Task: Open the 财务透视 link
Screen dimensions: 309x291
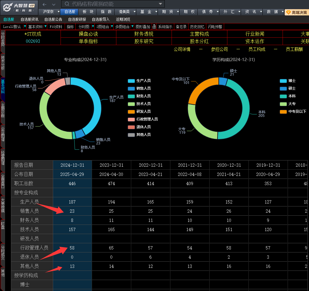Action: [144, 34]
